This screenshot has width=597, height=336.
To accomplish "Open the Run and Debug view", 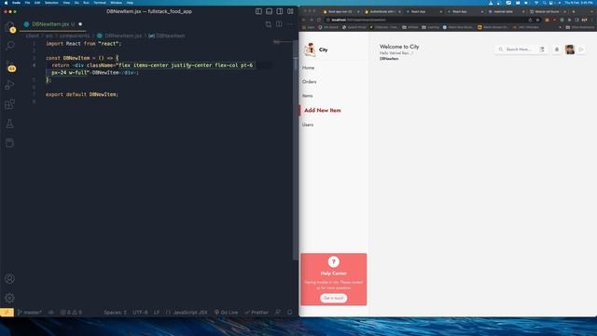I will (x=10, y=85).
